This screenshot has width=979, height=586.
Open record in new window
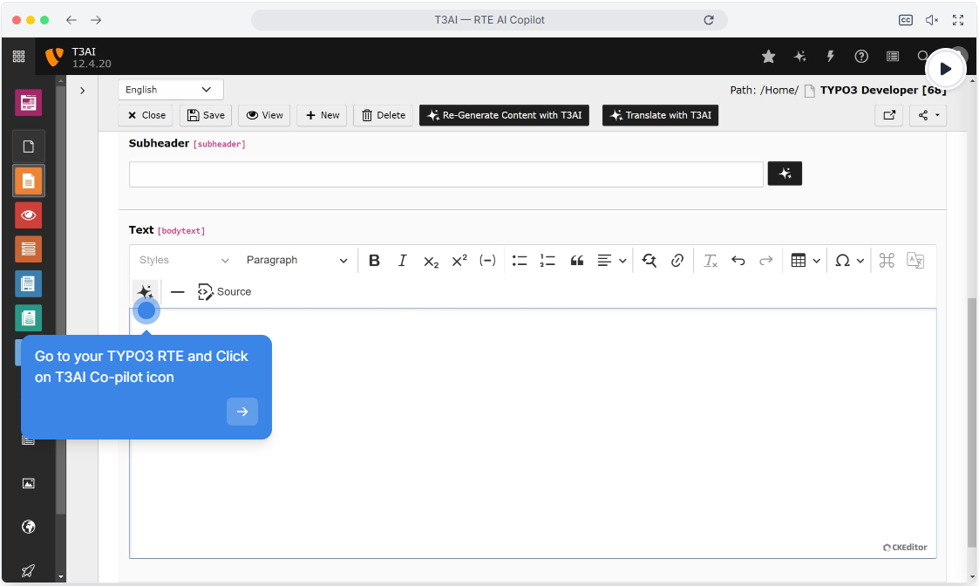(x=889, y=115)
